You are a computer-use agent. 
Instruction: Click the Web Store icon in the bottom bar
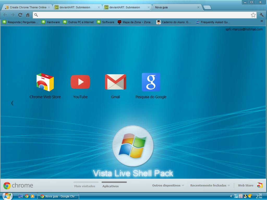(x=260, y=185)
